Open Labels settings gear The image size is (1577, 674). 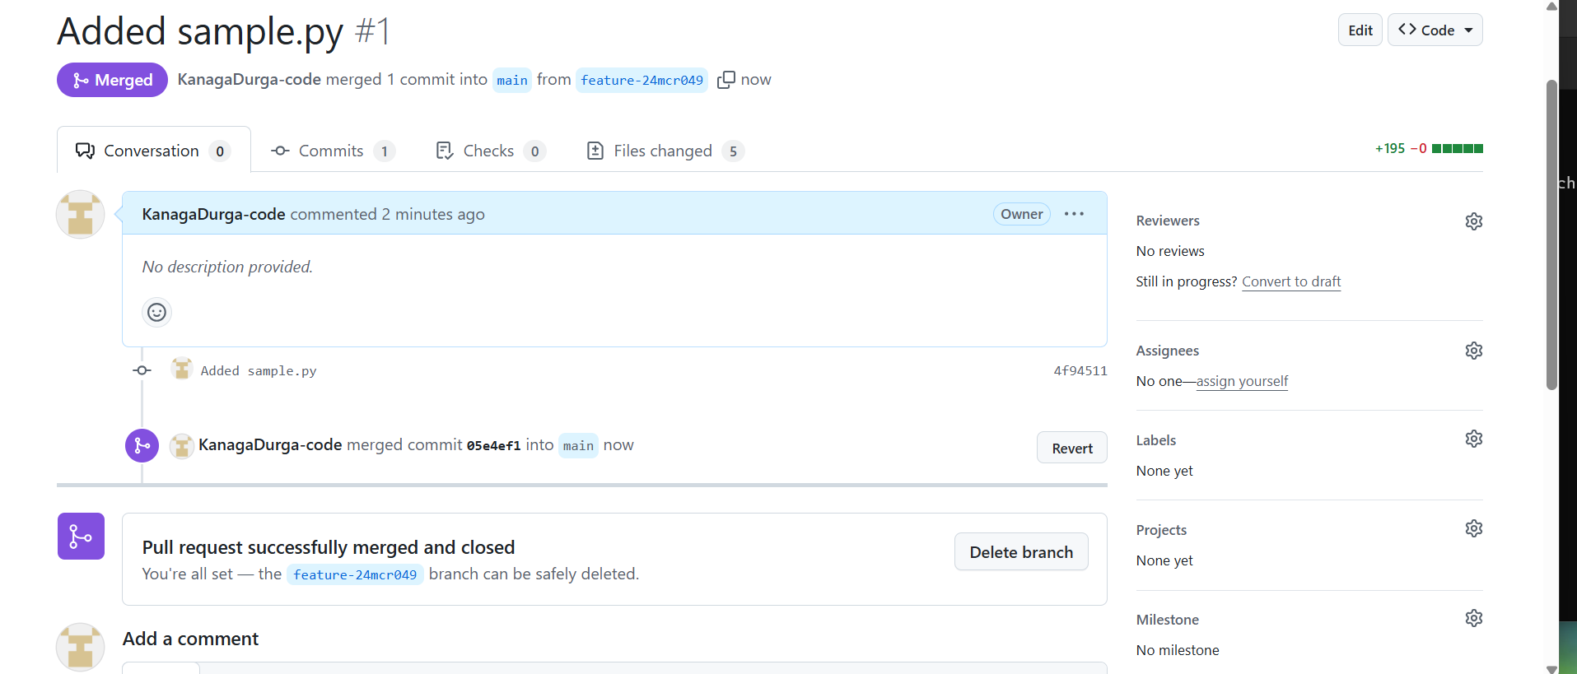pyautogui.click(x=1473, y=439)
